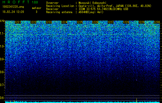The image size is (162, 103).
Task: Click the date 10.02.24 12:20
Action: (13, 12)
